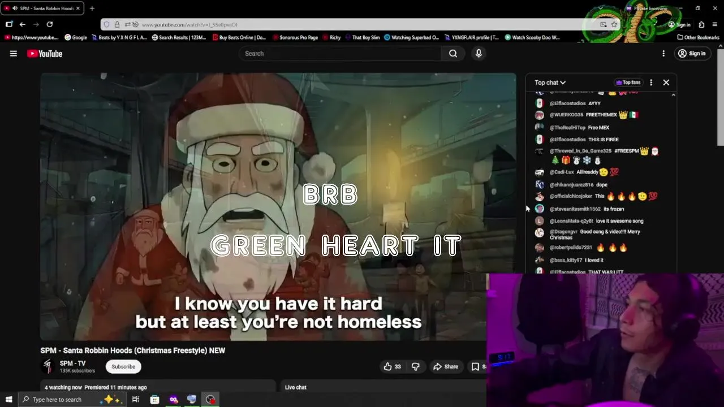Click the browser Sign in account button
The width and height of the screenshot is (724, 407).
[679, 25]
